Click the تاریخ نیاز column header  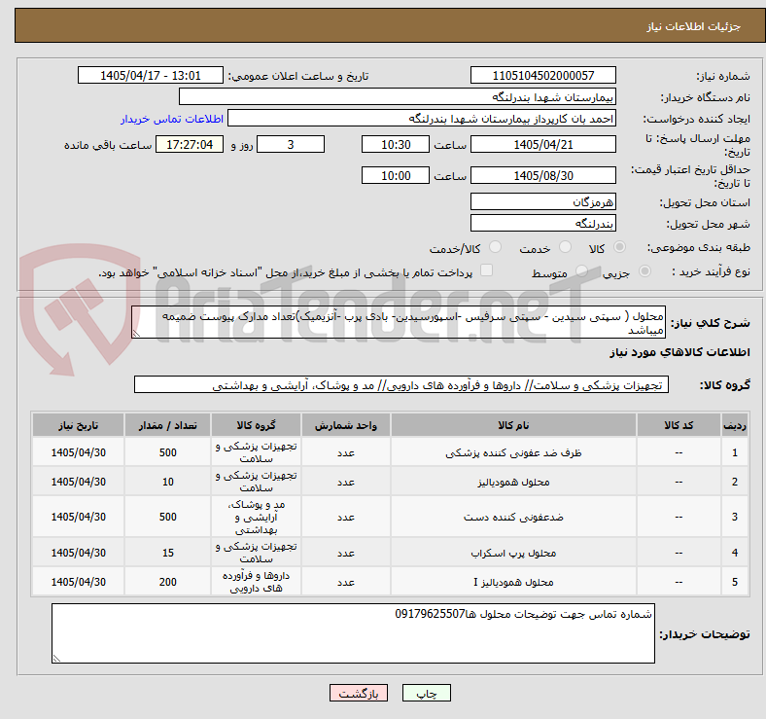[78, 425]
